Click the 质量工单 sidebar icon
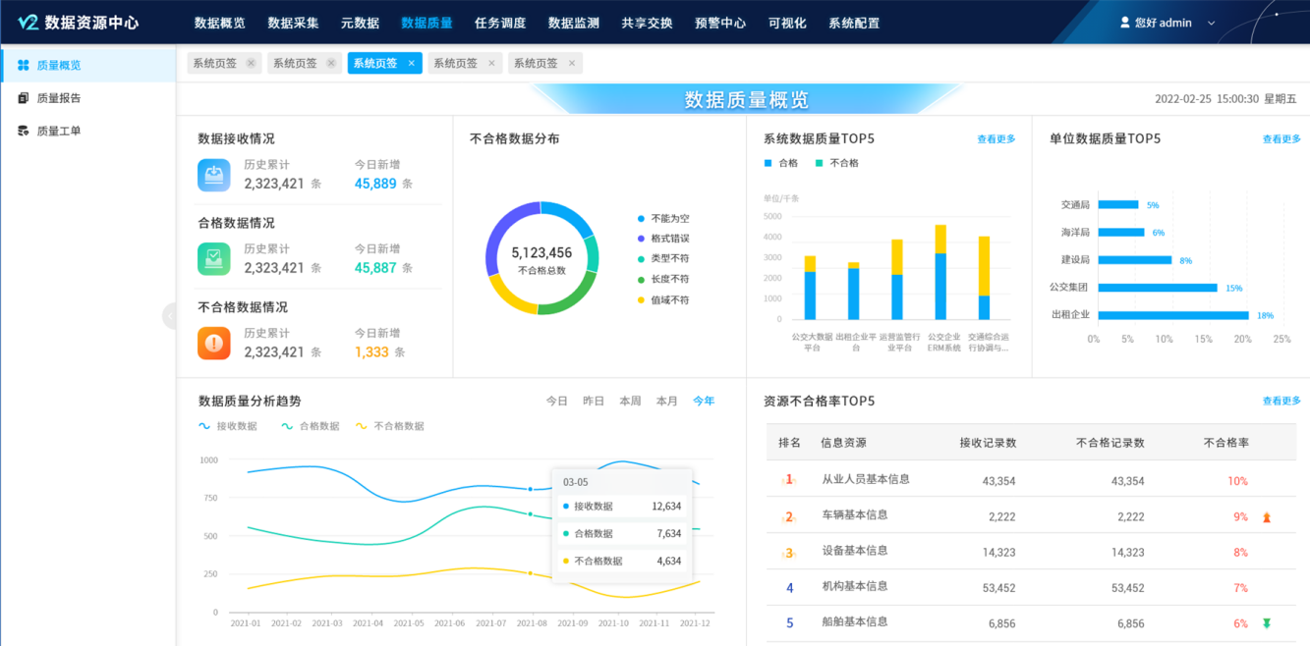Image resolution: width=1310 pixels, height=646 pixels. 24,131
